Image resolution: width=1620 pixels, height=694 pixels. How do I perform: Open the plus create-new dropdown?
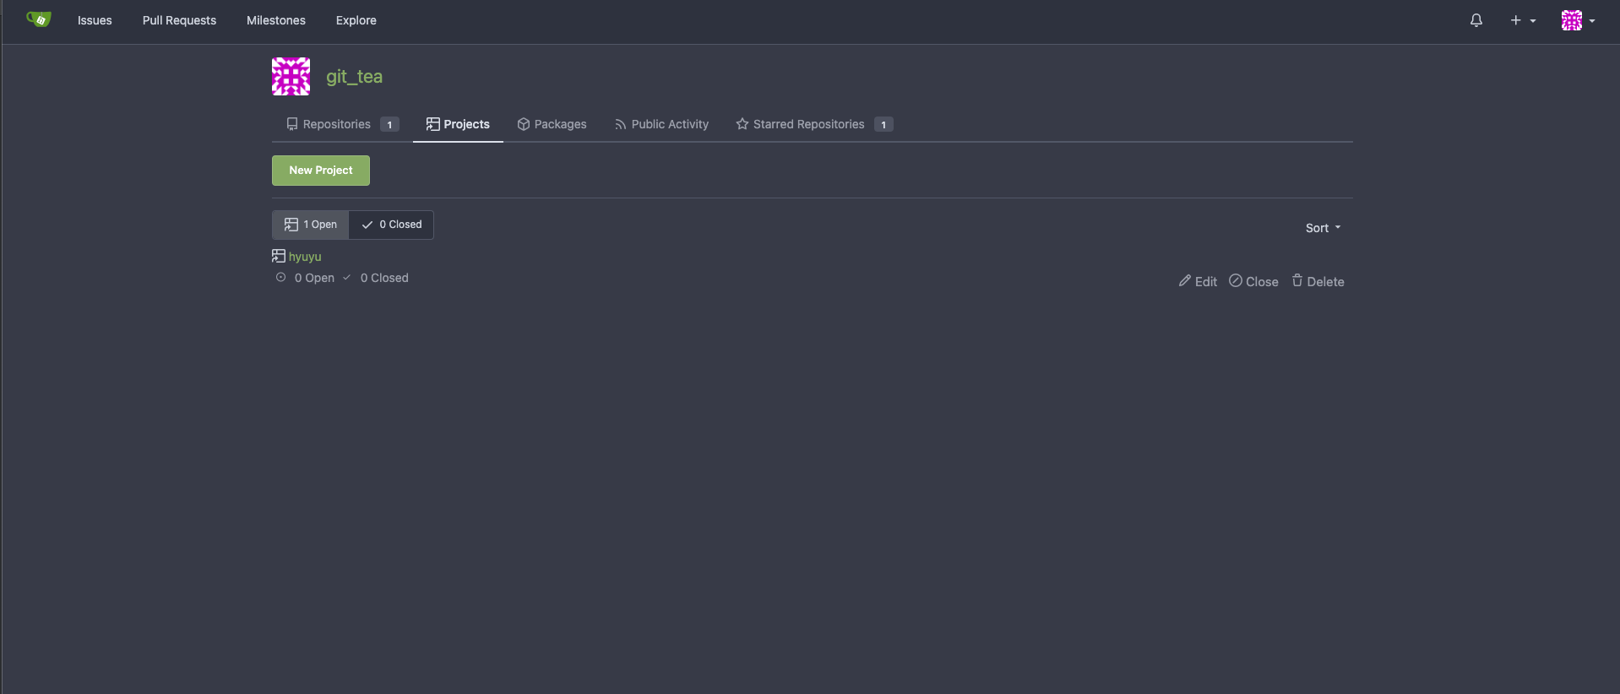[1523, 20]
